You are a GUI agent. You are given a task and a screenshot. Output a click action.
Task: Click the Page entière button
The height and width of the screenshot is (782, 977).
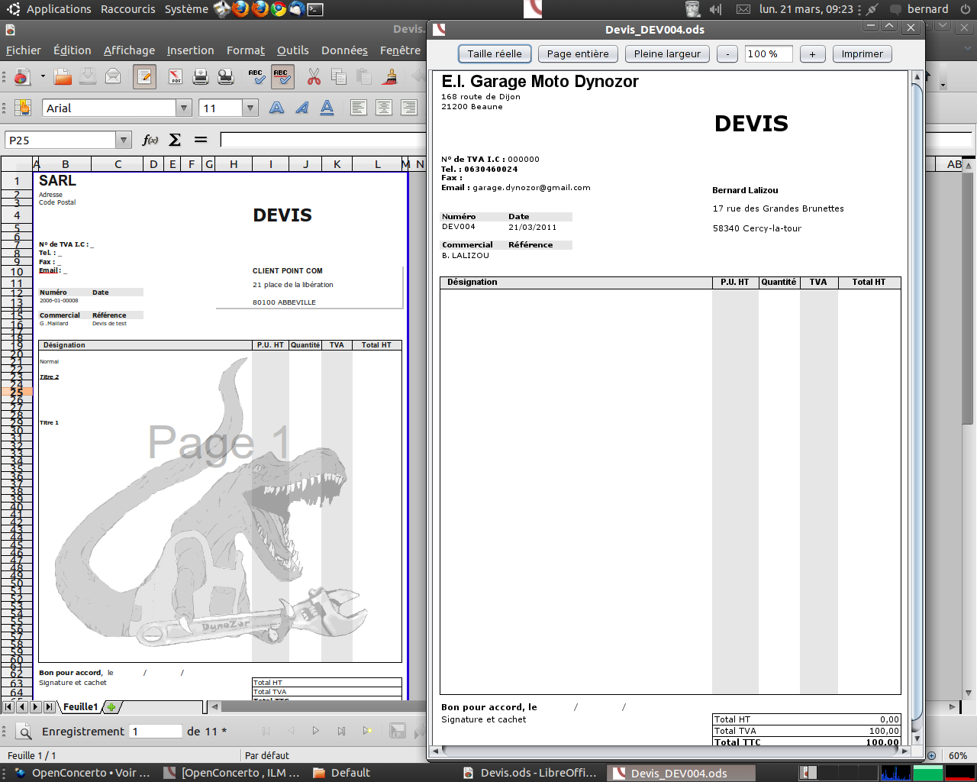[x=578, y=53]
